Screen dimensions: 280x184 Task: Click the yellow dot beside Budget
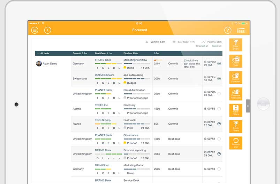coord(125,83)
